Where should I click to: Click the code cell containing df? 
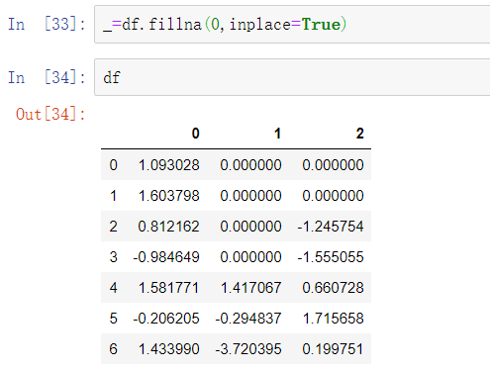(292, 77)
